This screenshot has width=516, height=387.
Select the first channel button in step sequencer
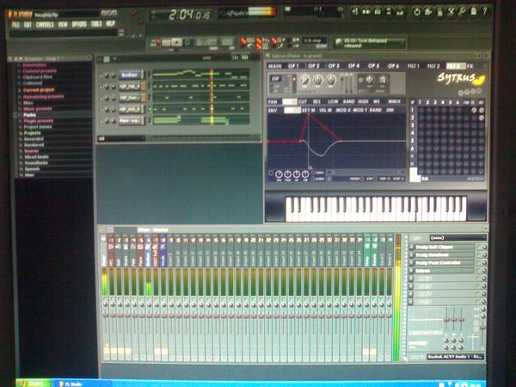pyautogui.click(x=129, y=75)
